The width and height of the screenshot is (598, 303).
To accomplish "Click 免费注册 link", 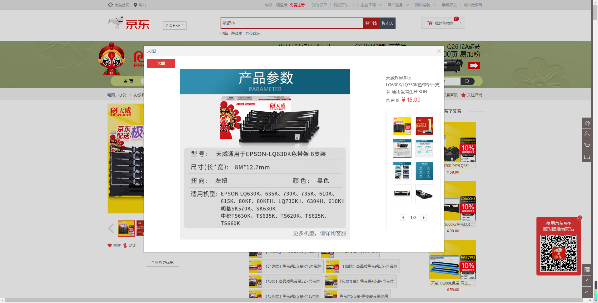I will point(297,5).
